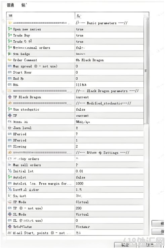This screenshot has height=250, width=167.
Task: Click the 01 icon beside TP (0 - not use)
Action: pyautogui.click(x=10, y=208)
